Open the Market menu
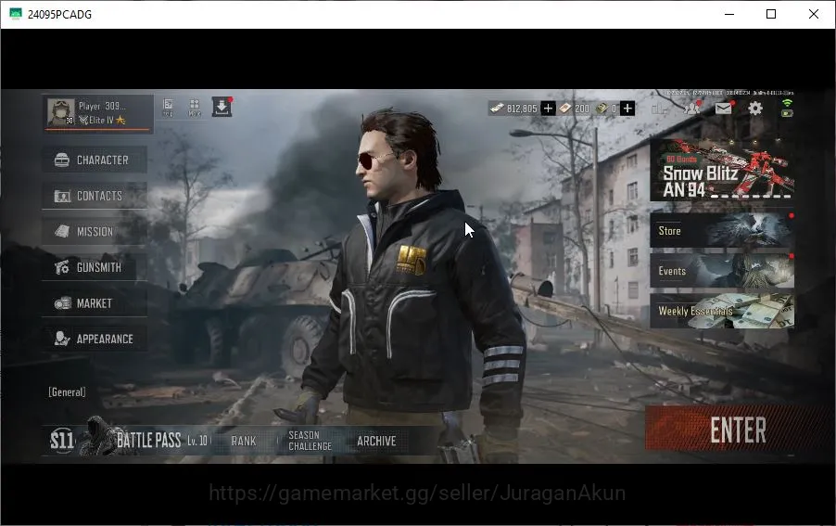836x526 pixels. tap(95, 303)
